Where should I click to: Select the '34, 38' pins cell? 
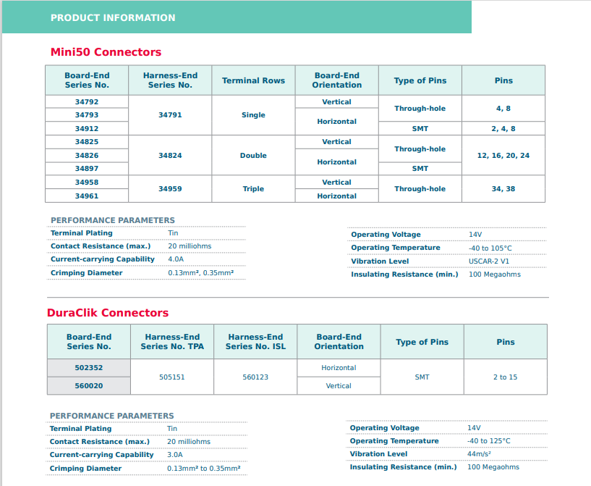(x=503, y=188)
